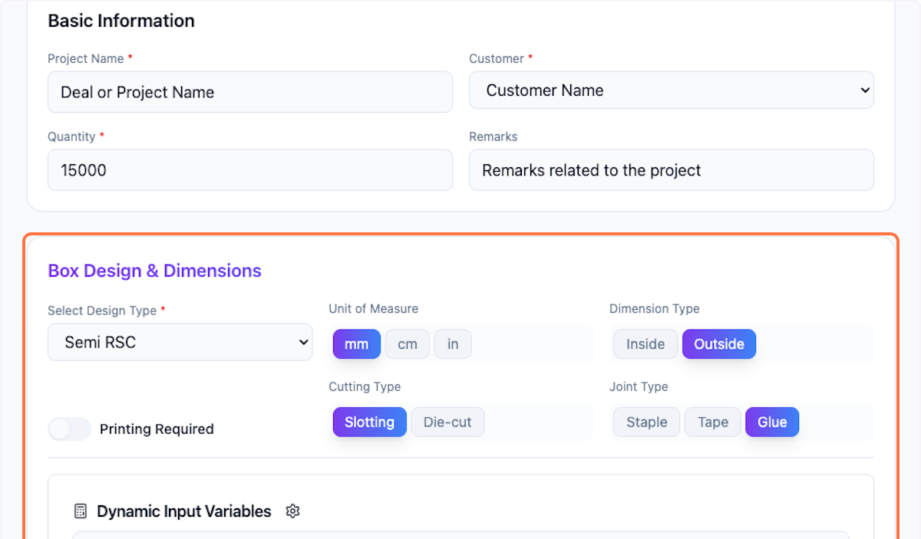Toggle the Printing Required switch
Viewport: 921px width, 539px height.
coord(70,429)
